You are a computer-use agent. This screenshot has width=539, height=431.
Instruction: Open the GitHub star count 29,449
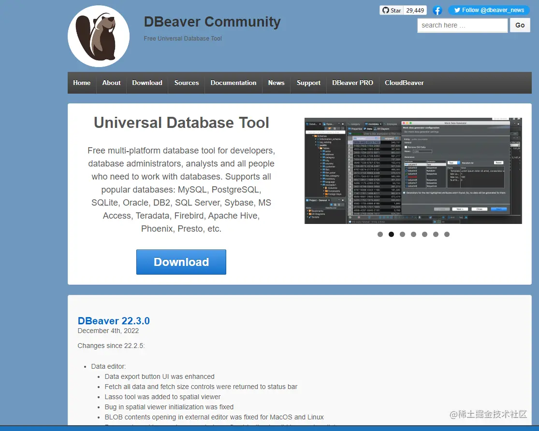click(415, 10)
